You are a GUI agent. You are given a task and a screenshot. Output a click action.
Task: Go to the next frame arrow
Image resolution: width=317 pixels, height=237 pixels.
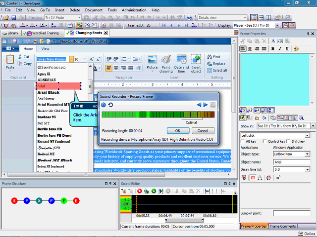(179, 25)
